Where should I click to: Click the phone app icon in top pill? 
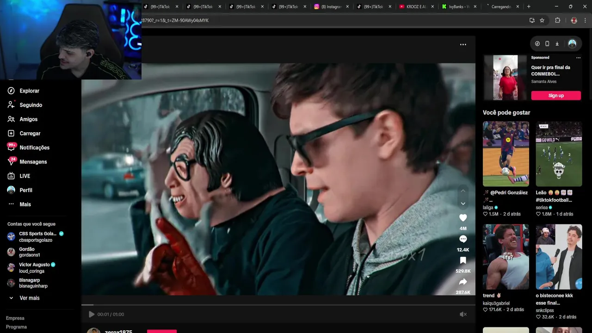(547, 43)
